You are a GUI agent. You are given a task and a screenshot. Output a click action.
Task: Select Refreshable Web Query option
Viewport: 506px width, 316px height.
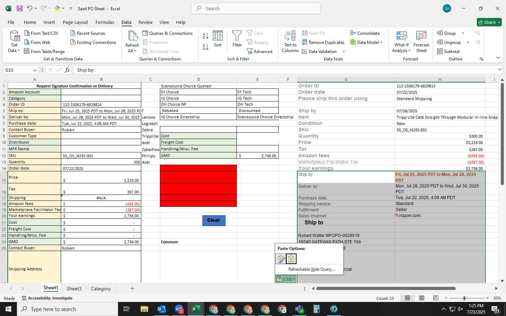click(x=311, y=269)
